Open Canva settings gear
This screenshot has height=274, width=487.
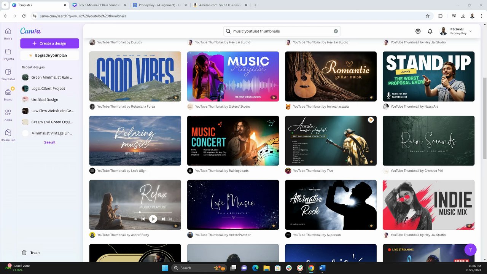[418, 31]
